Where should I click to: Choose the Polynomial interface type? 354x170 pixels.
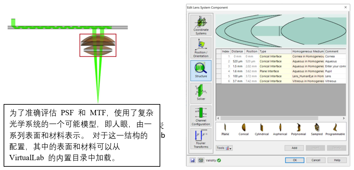pyautogui.click(x=299, y=130)
